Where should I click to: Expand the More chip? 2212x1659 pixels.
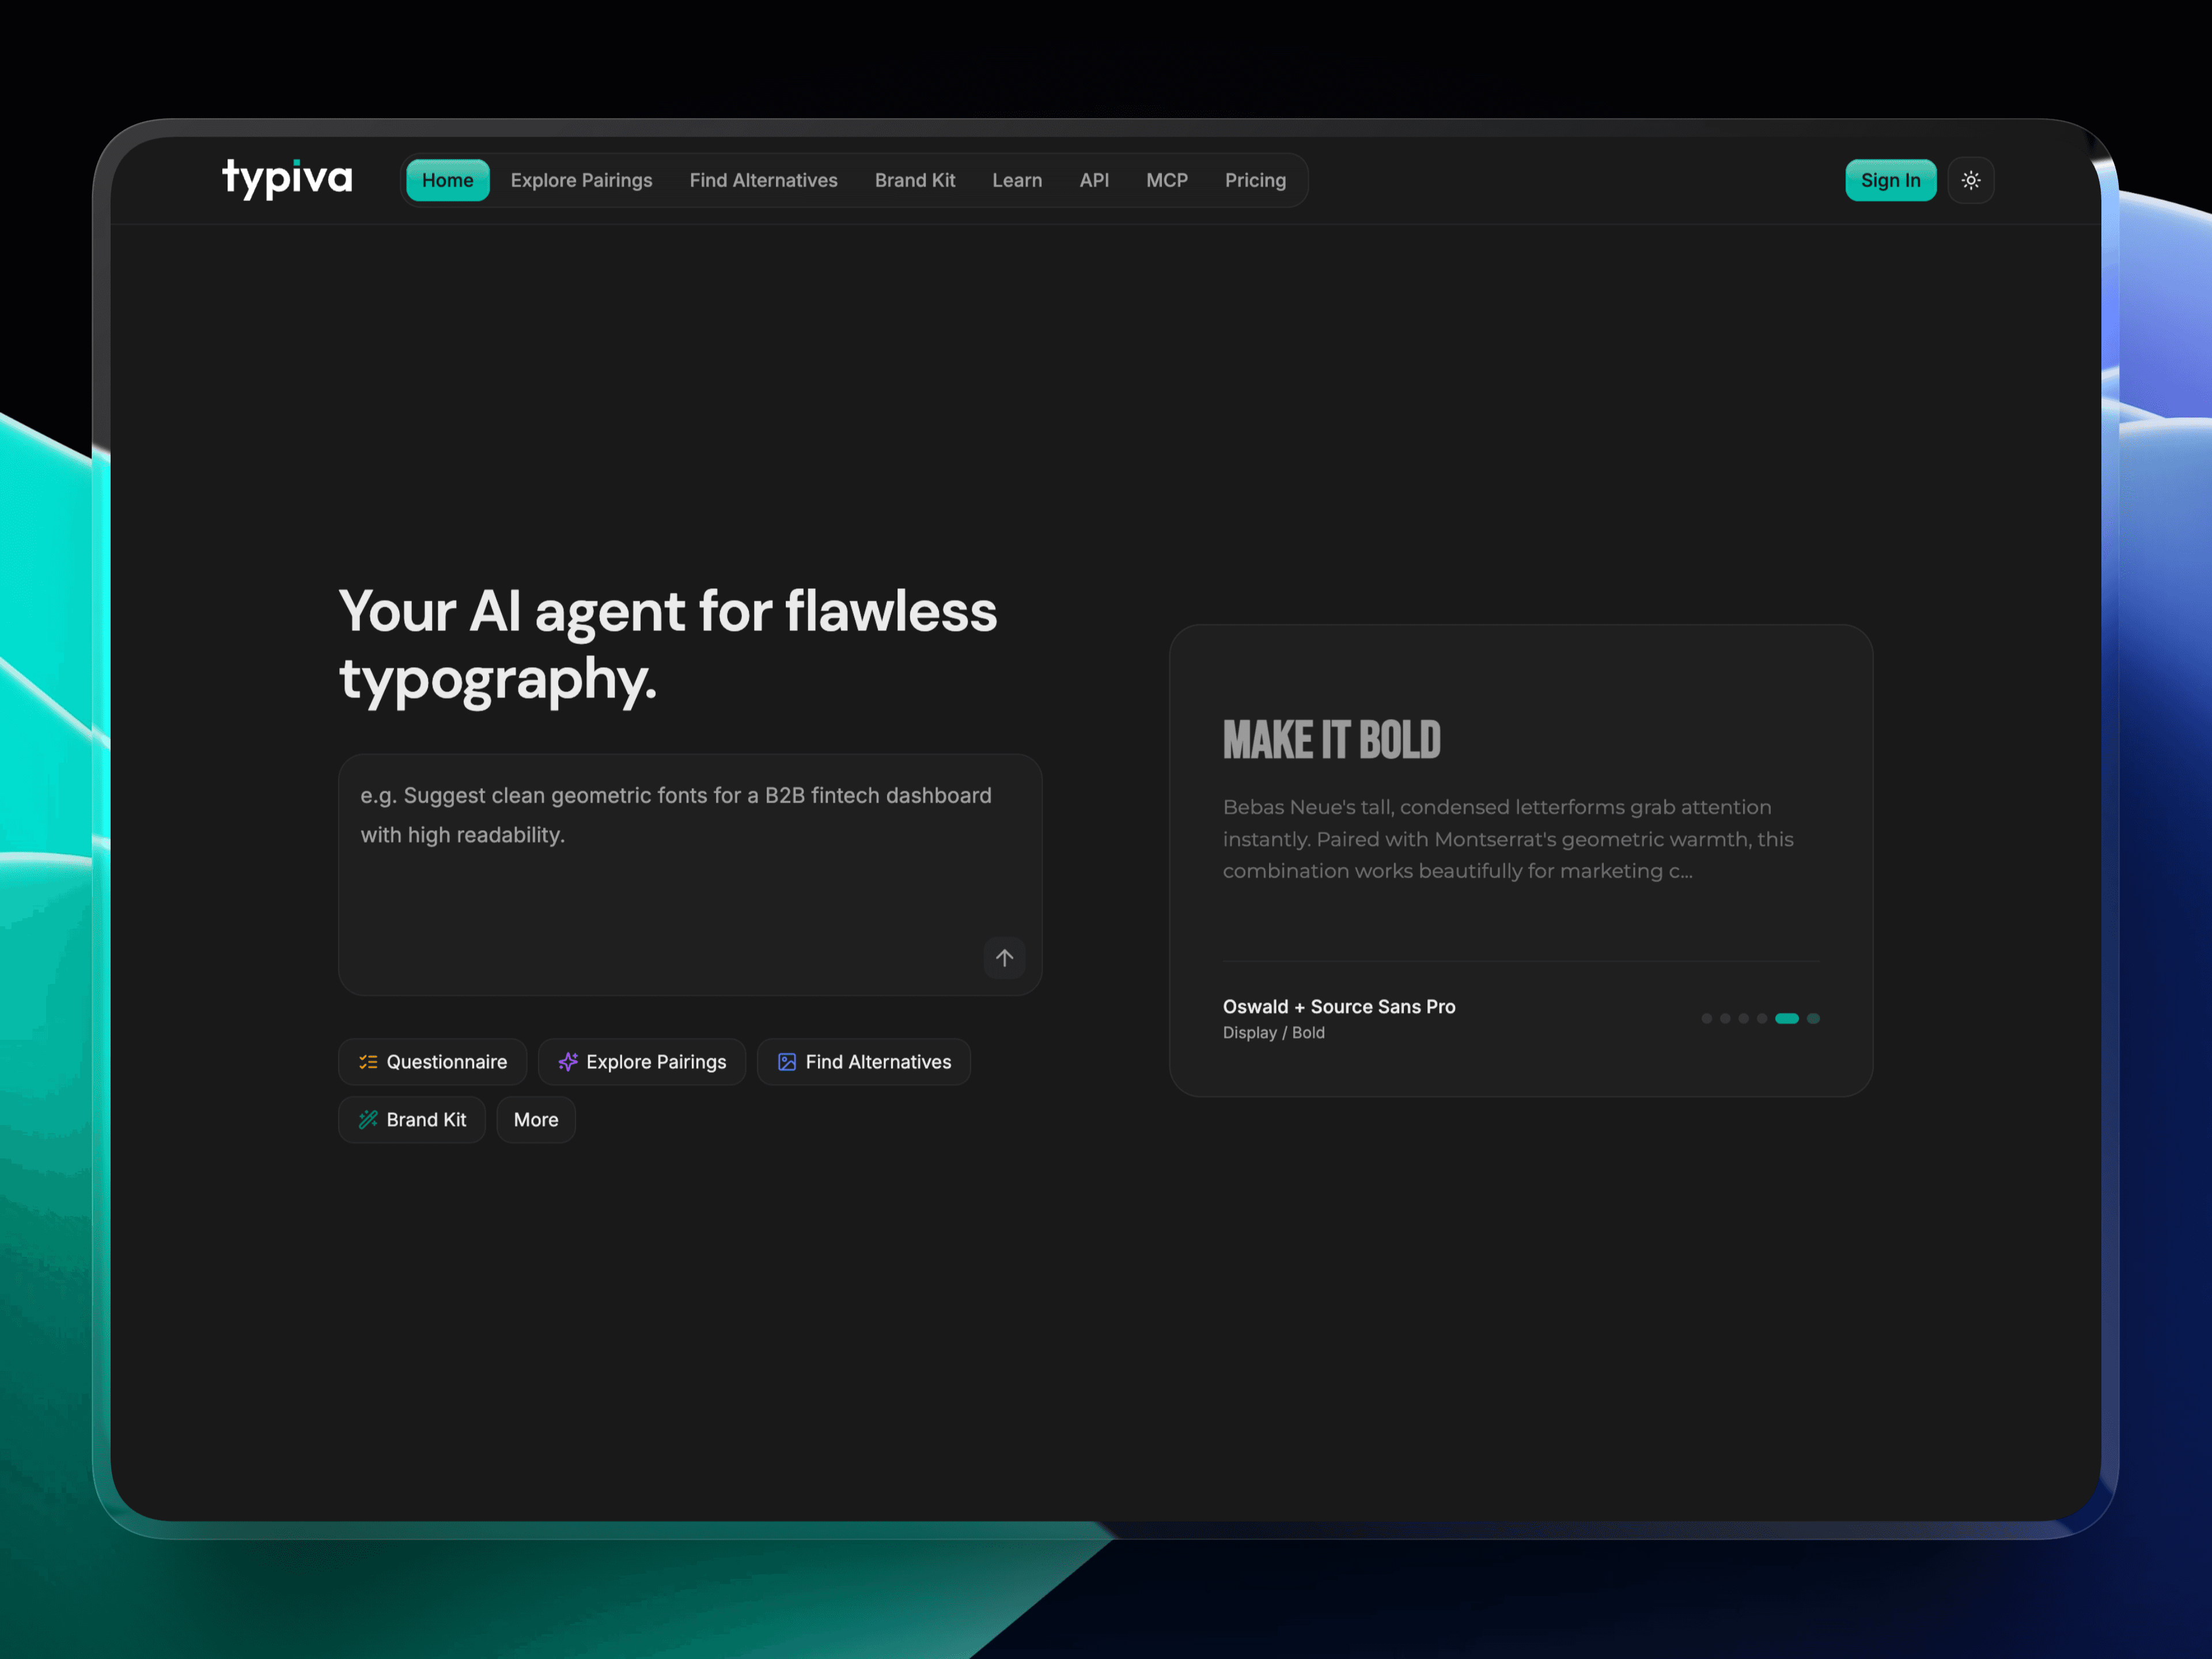(536, 1120)
